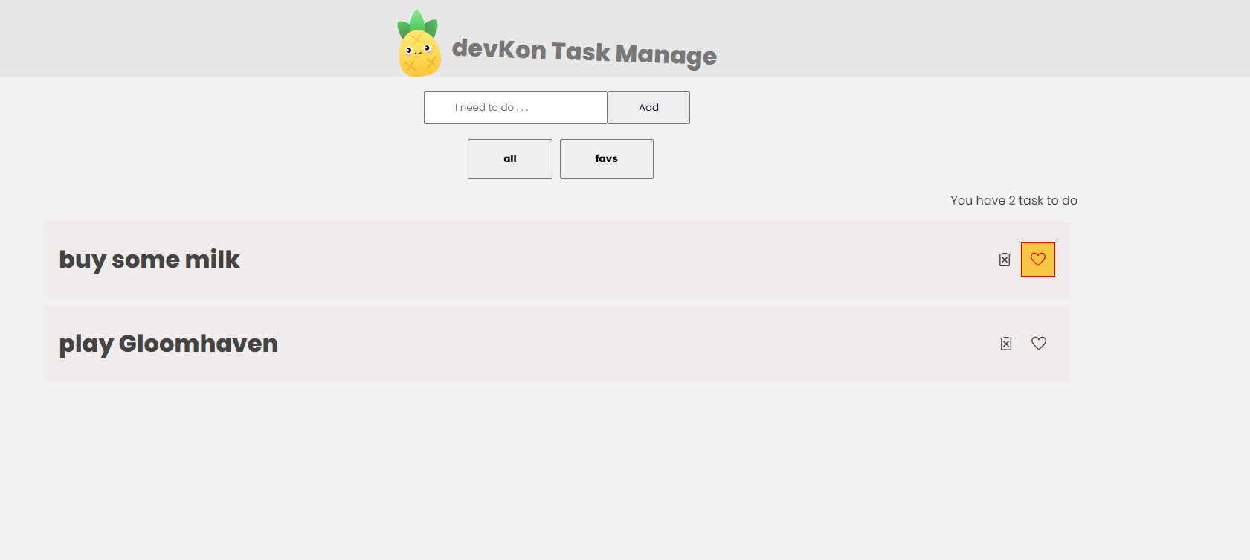Viewport: 1250px width, 560px height.
Task: Delete the "buy some milk" task
Action: [1005, 260]
